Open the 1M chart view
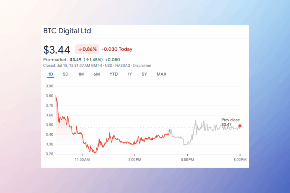The height and width of the screenshot is (193, 290). click(x=81, y=74)
